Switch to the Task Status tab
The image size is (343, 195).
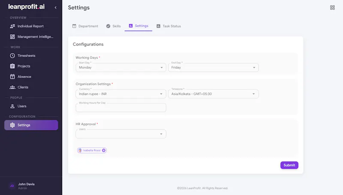coord(168,26)
